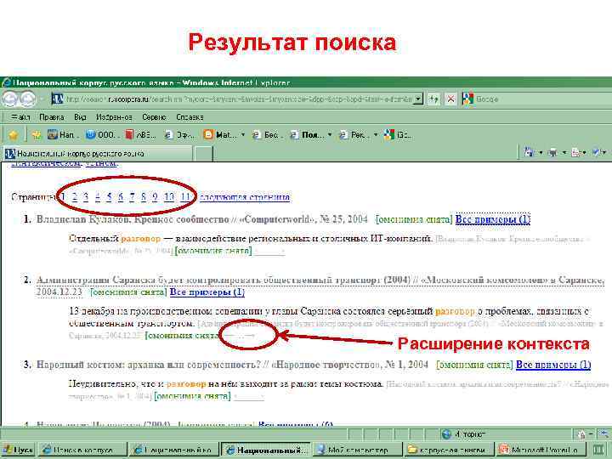Image resolution: width=612 pixels, height=459 pixels.
Task: Click the empty New Tab button
Action: [x=203, y=153]
